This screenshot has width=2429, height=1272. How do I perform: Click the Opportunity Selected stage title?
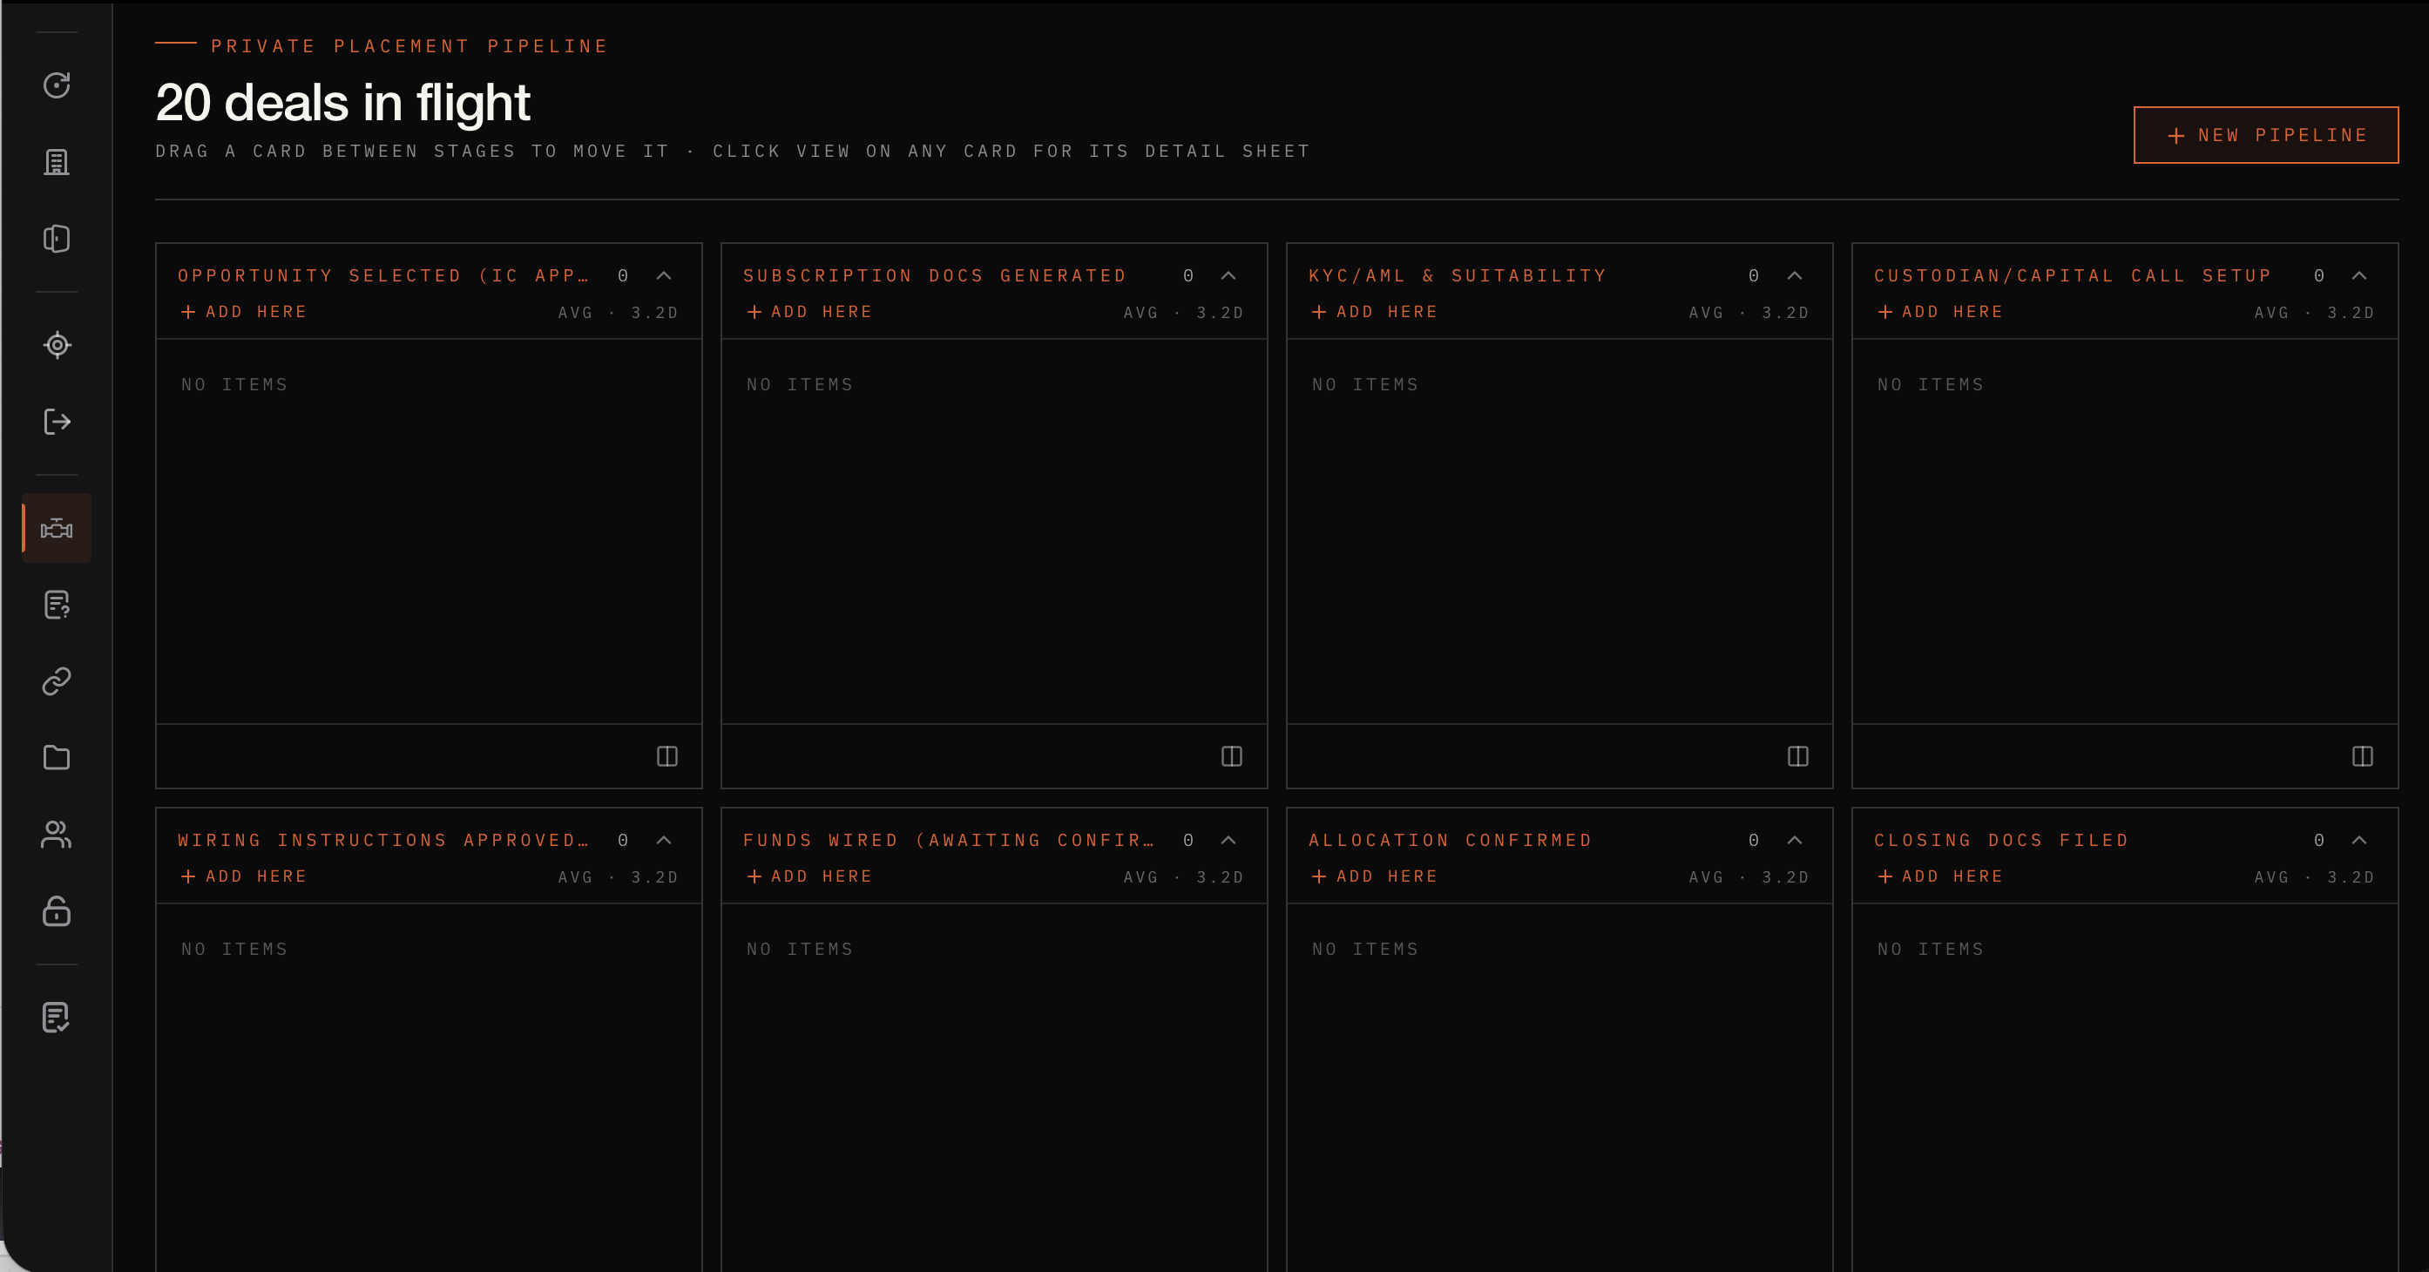[x=382, y=275]
